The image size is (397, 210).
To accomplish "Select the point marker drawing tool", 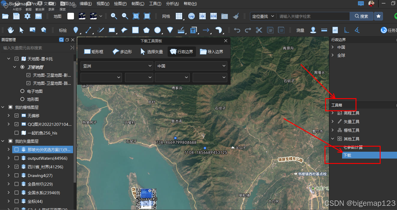I will [76, 30].
